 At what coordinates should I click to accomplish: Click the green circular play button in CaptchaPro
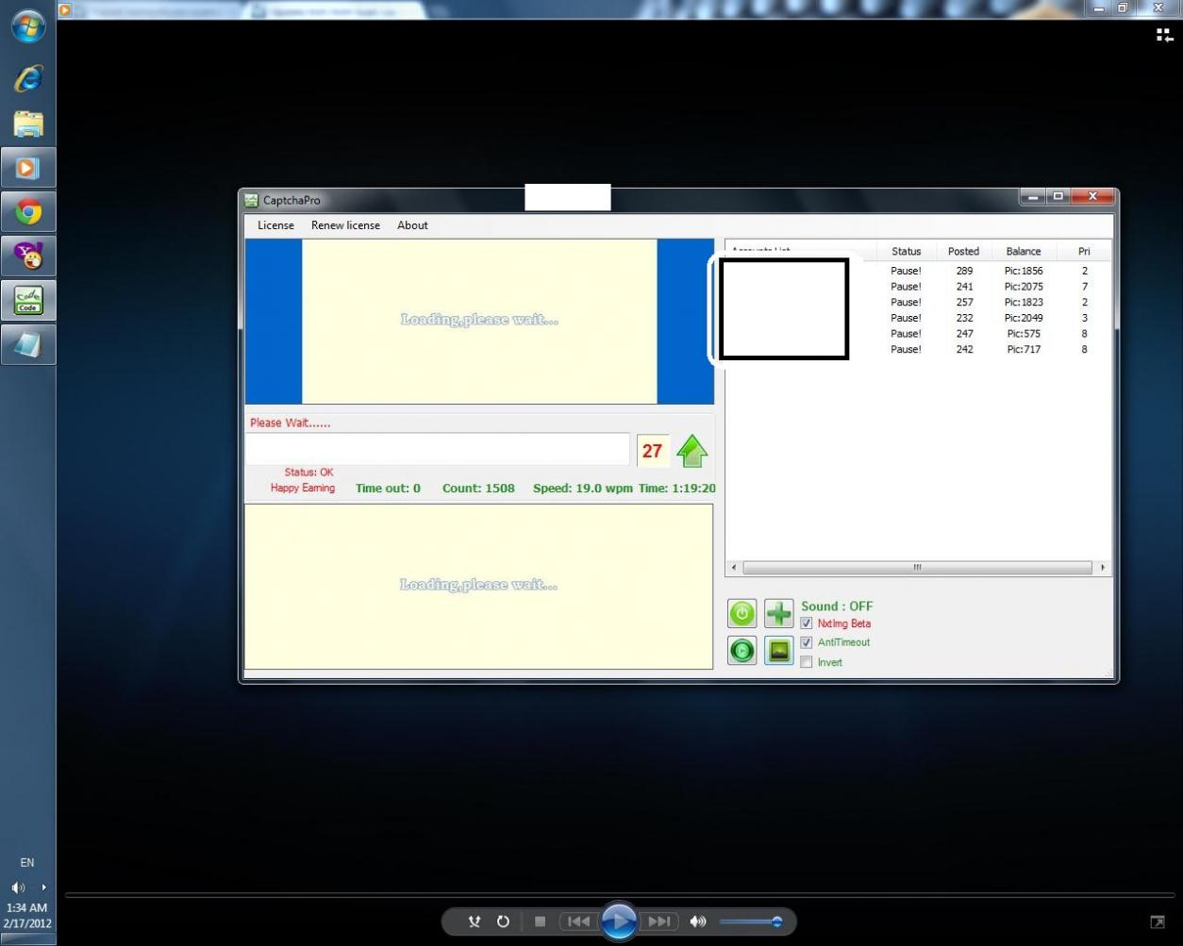click(x=742, y=651)
